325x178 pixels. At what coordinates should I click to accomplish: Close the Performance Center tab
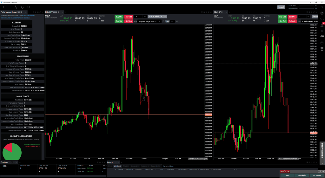pos(26,12)
